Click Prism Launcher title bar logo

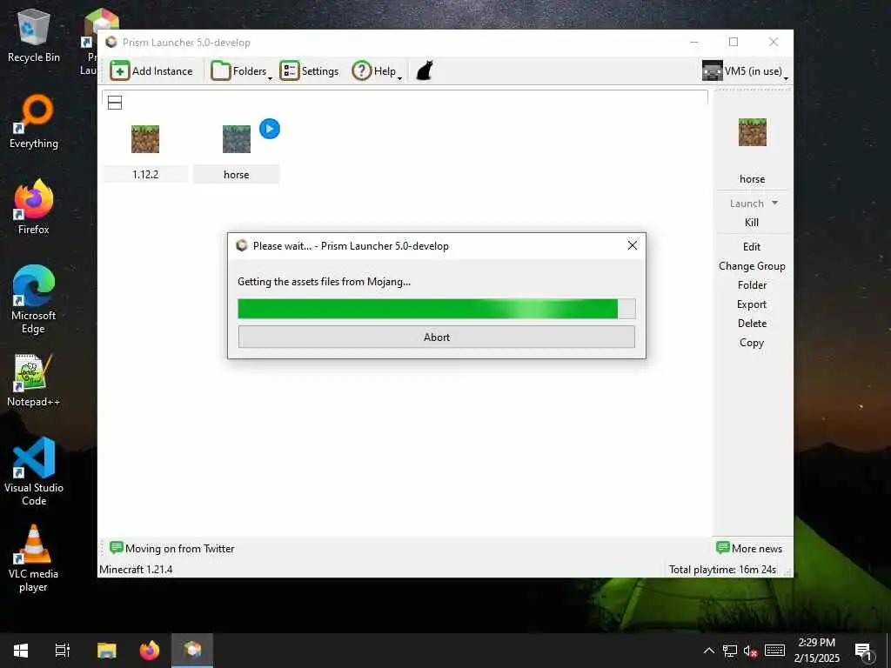pos(111,42)
